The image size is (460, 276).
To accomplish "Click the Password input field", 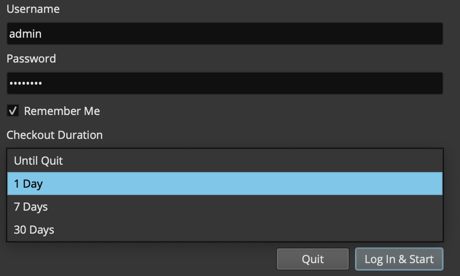I will click(x=224, y=83).
